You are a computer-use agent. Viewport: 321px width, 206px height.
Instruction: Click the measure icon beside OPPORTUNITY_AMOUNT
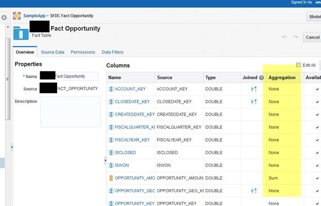pyautogui.click(x=111, y=178)
